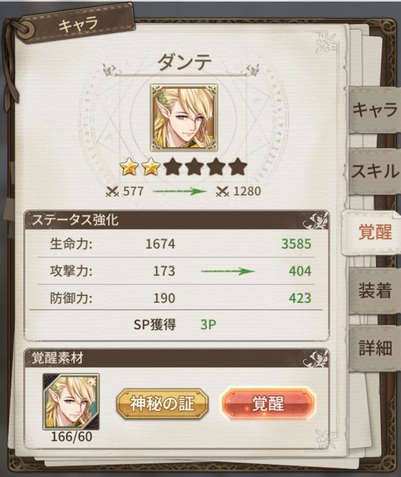Viewport: 401px width, 477px height.
Task: Open the キャラ side tab
Action: [x=374, y=110]
